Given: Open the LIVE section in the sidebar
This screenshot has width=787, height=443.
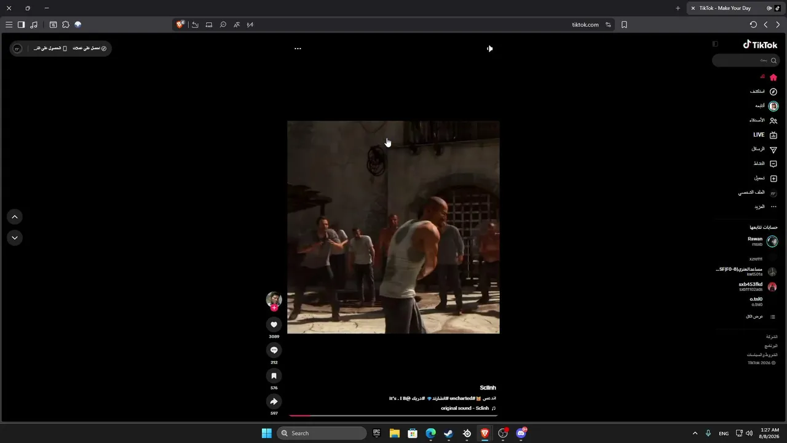Looking at the screenshot, I should pos(765,135).
